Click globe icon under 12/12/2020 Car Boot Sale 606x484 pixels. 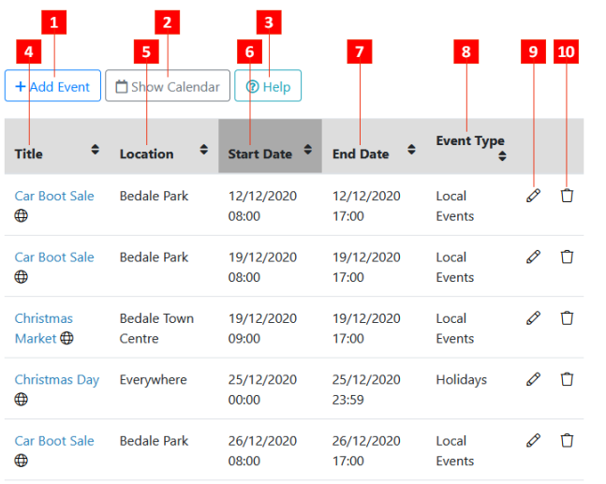click(x=21, y=215)
